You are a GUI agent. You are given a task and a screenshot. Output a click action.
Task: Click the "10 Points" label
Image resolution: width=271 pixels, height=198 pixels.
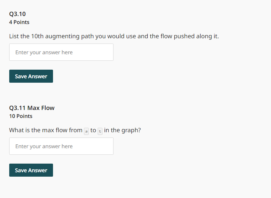pyautogui.click(x=21, y=116)
